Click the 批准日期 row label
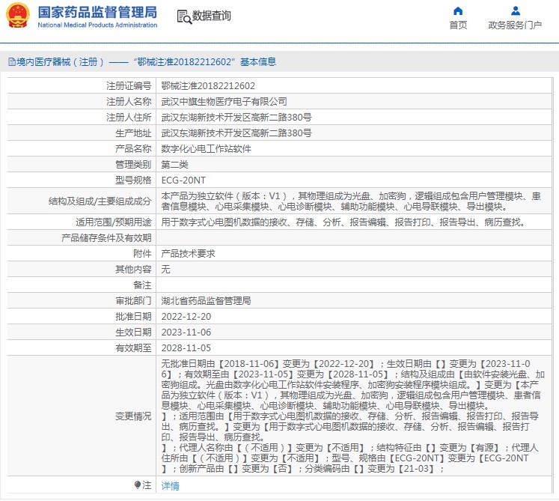 point(133,317)
